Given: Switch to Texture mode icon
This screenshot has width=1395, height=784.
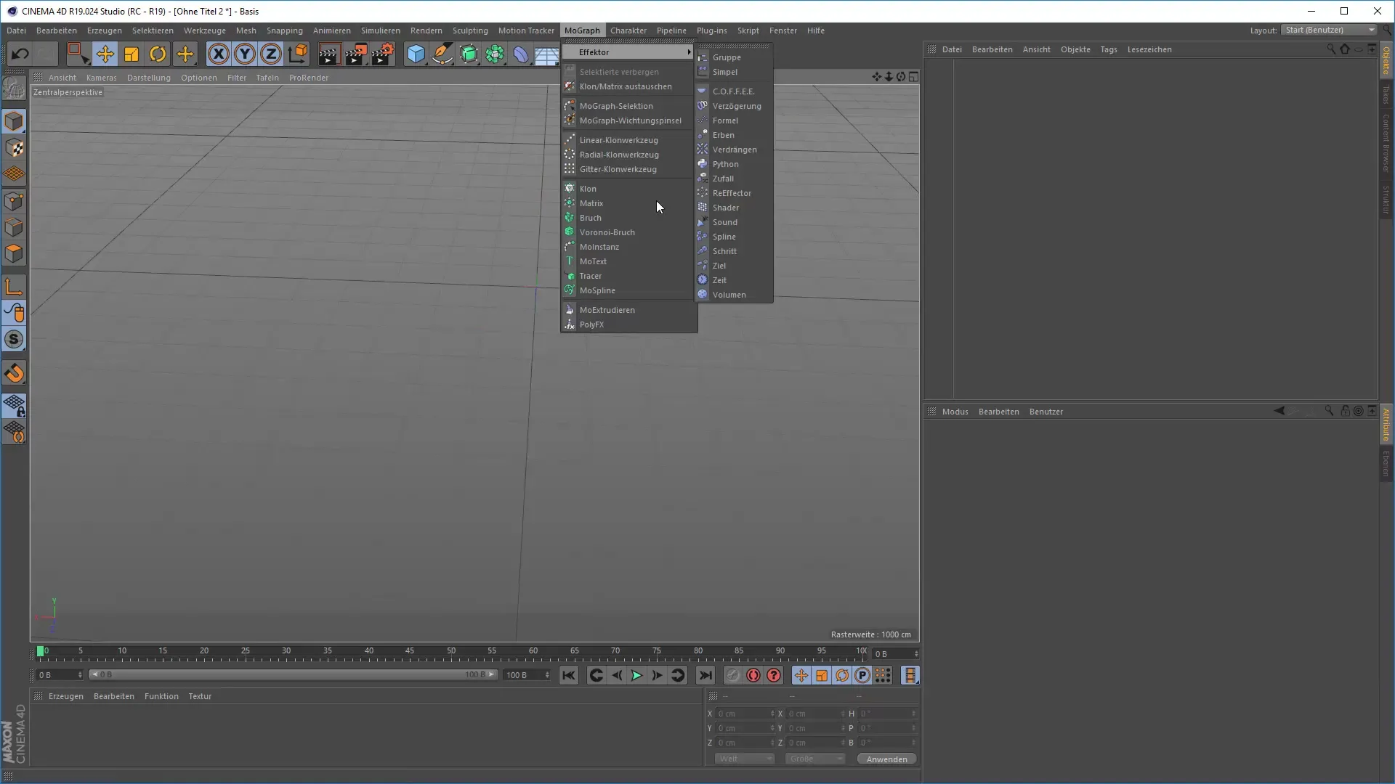Looking at the screenshot, I should [14, 148].
